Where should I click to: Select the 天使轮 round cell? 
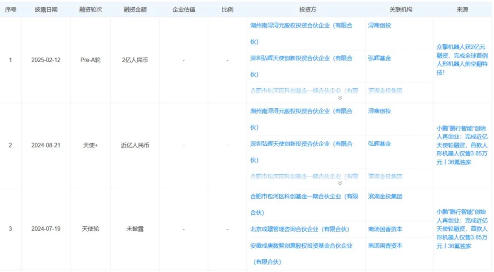coord(91,229)
